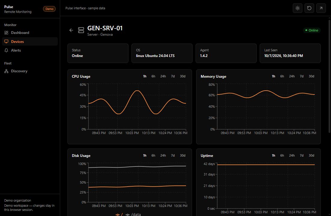This screenshot has height=216, width=331.
Task: Click the gray /data line in Disk Usage
Action: tap(137, 167)
